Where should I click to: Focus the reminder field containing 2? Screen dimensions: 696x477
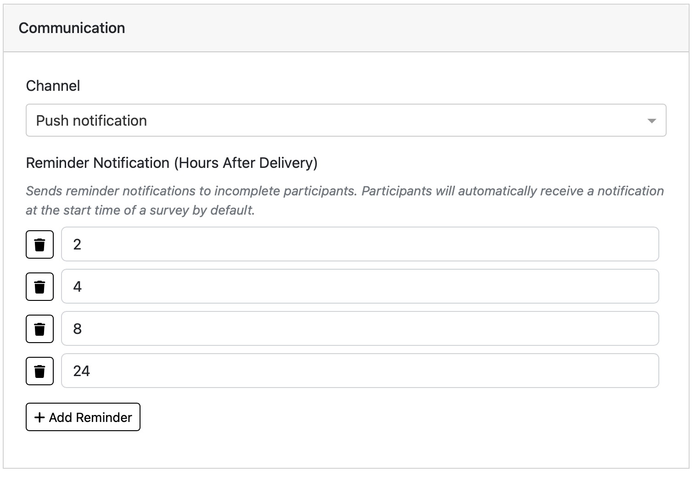coord(359,244)
